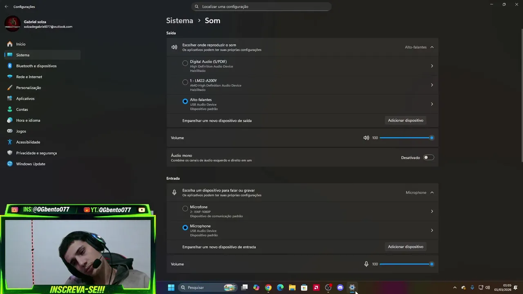The width and height of the screenshot is (523, 294).
Task: Open Discord from taskbar
Action: [340, 287]
